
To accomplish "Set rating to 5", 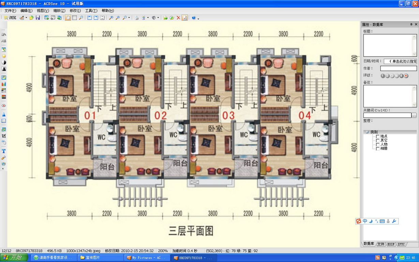I will pos(401,76).
